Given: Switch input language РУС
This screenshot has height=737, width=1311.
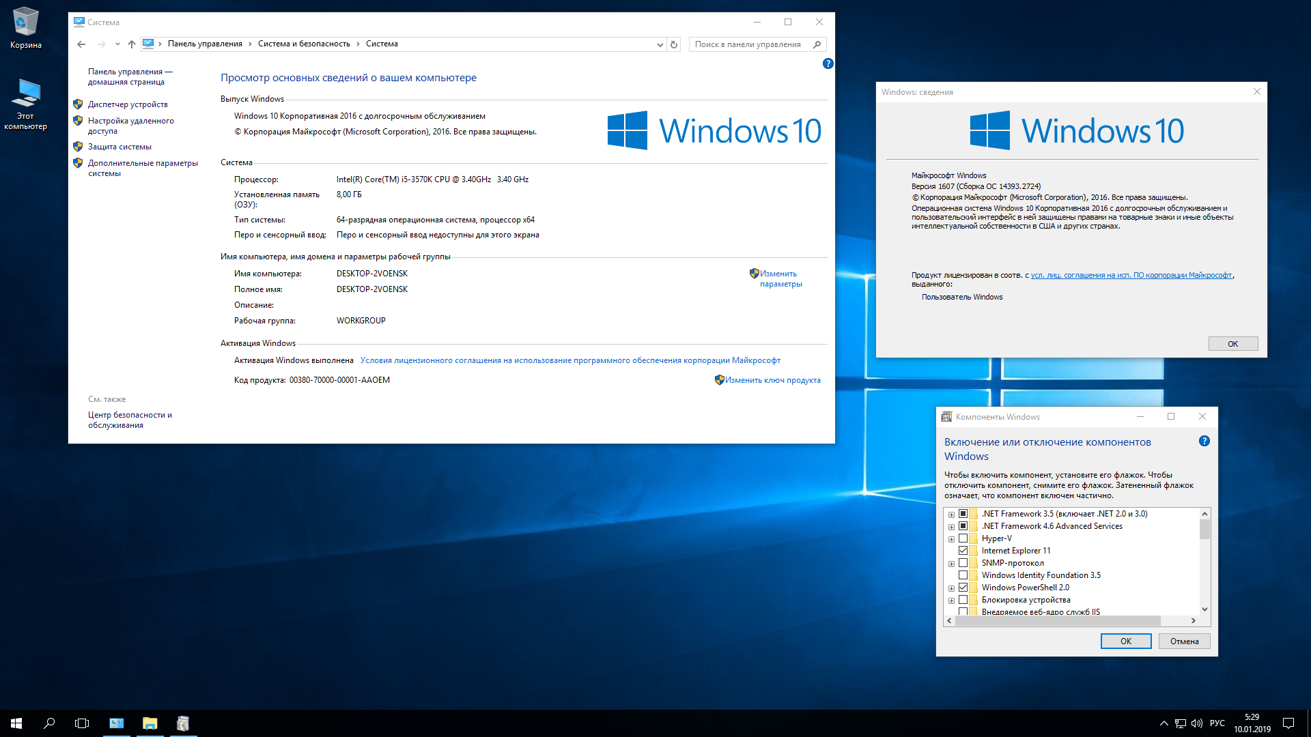Looking at the screenshot, I should coord(1217,723).
